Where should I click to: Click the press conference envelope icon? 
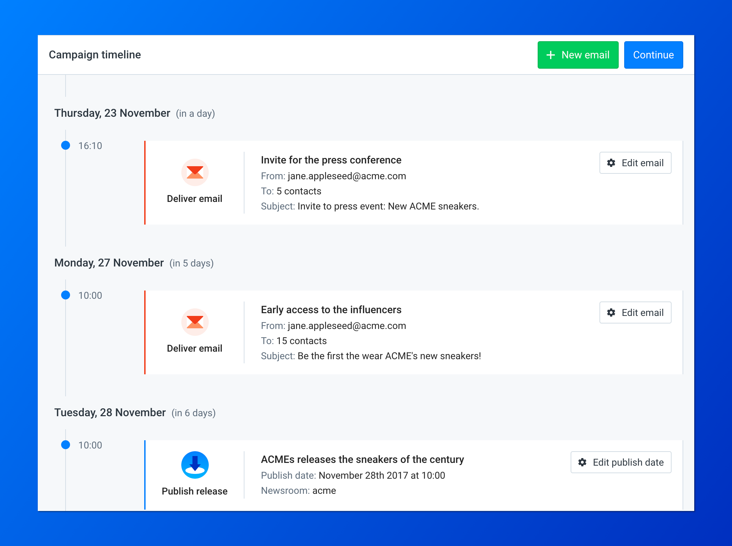195,172
